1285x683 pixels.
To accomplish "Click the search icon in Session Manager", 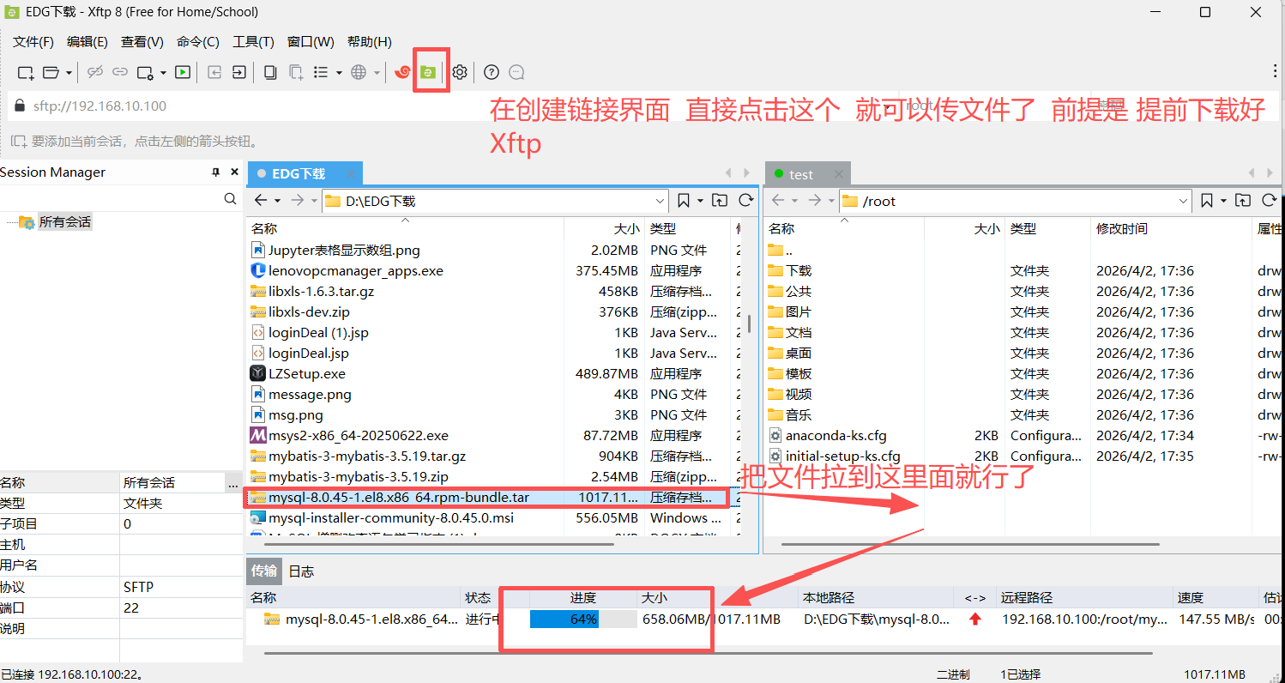I will (x=230, y=197).
